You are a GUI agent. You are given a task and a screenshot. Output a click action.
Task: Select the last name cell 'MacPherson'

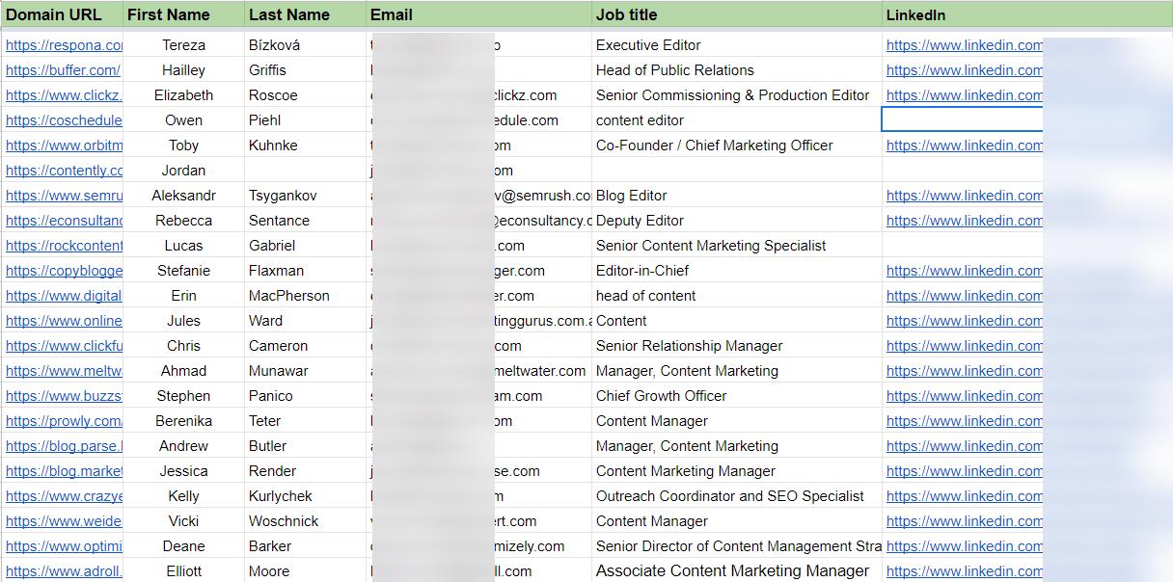[305, 296]
